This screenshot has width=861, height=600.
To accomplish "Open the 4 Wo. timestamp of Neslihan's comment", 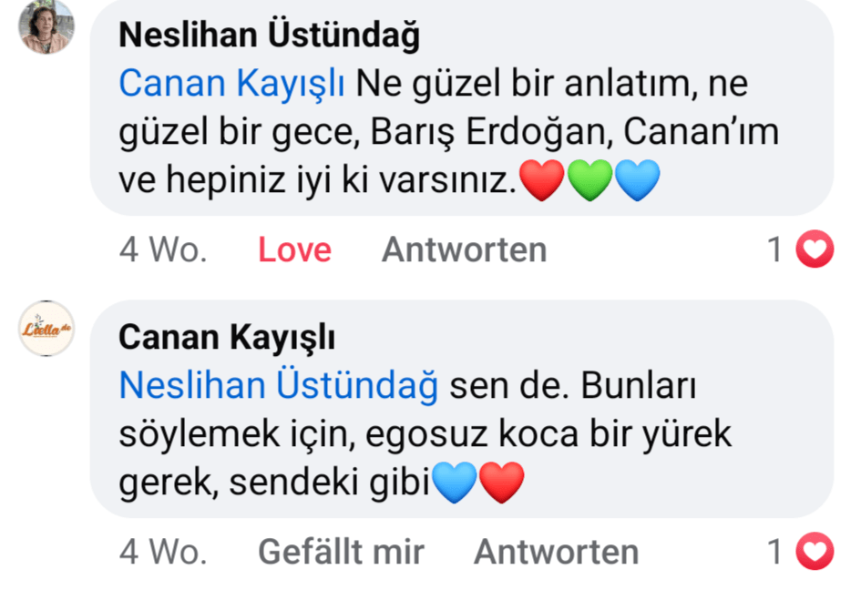I will coord(163,249).
